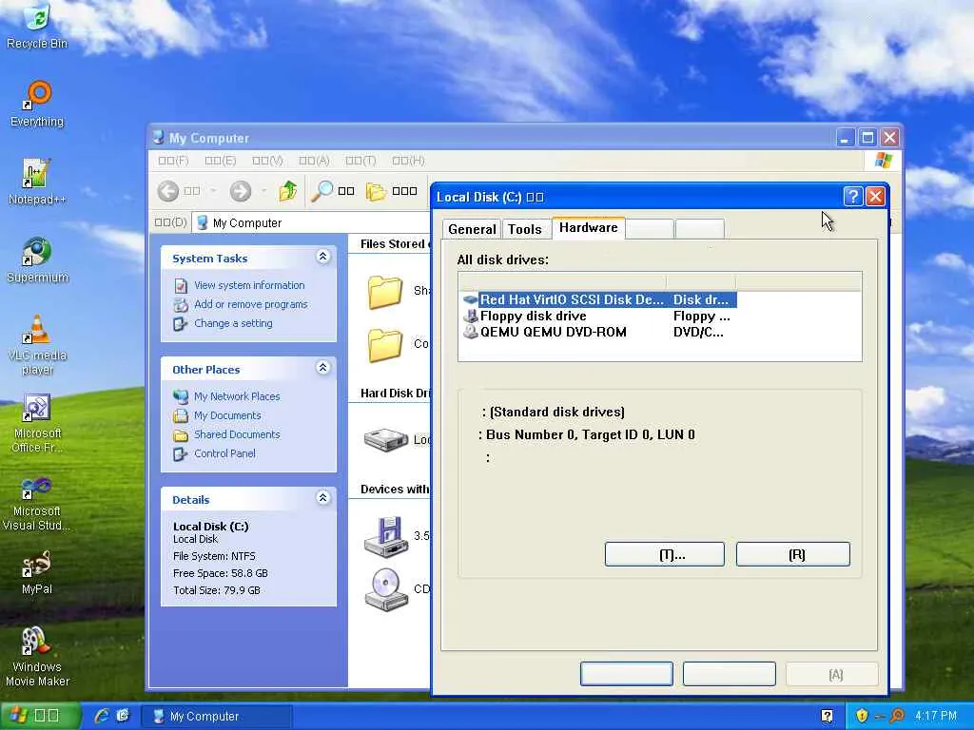974x730 pixels.
Task: Click the address bar showing My Computer
Action: (x=311, y=222)
